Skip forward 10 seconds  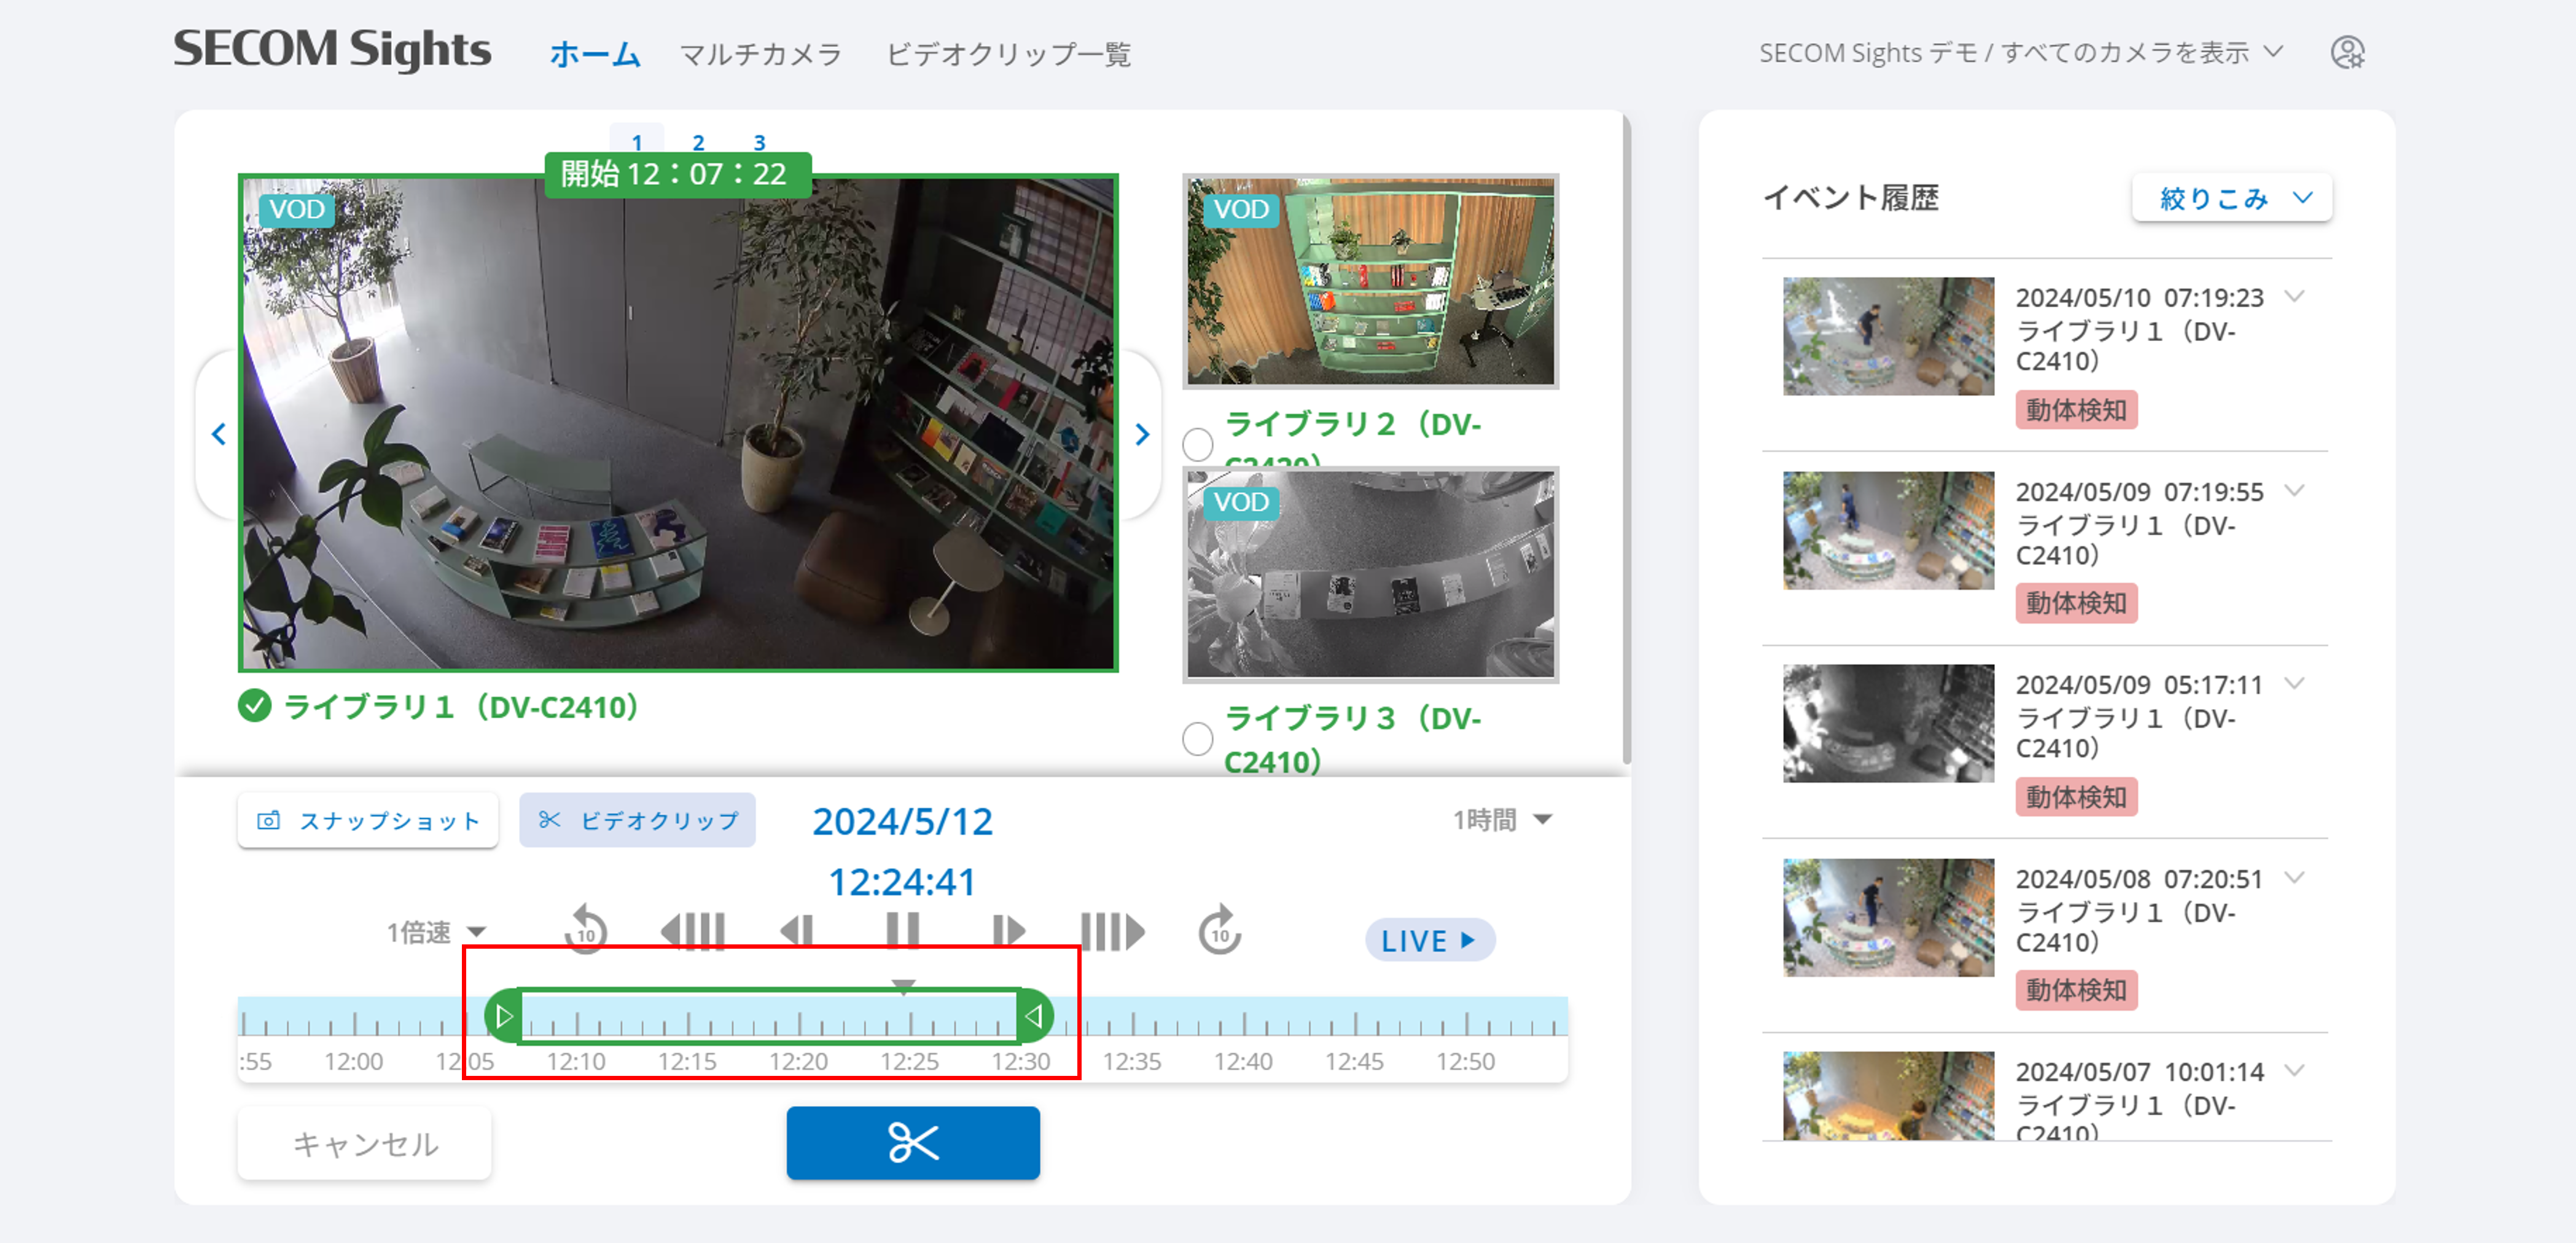point(1219,929)
